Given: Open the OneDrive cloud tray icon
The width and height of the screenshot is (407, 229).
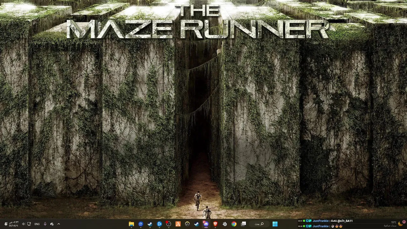Looking at the screenshot, I should tap(52, 224).
